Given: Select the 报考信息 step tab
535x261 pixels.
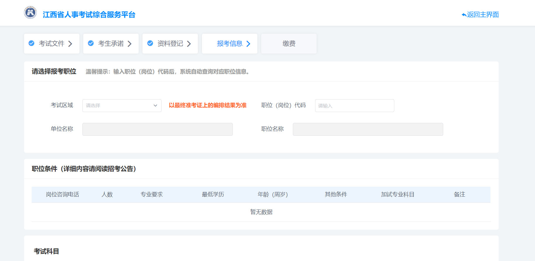Looking at the screenshot, I should 230,44.
